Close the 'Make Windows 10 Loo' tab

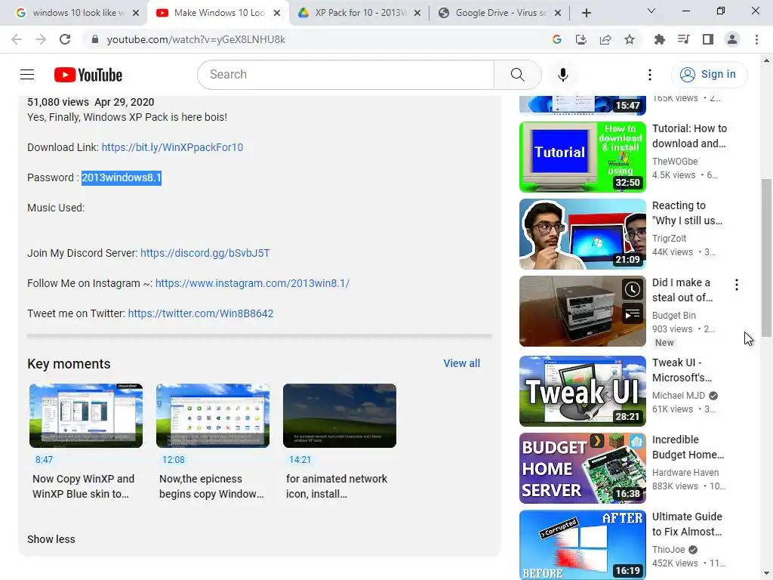277,14
